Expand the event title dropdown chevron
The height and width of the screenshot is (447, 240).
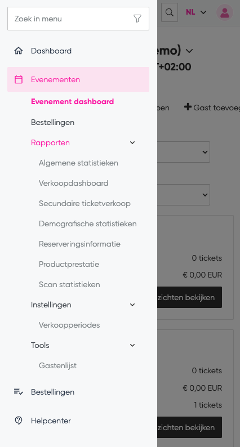(x=189, y=51)
